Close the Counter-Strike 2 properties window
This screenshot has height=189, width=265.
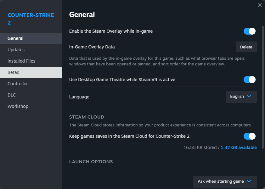point(260,5)
